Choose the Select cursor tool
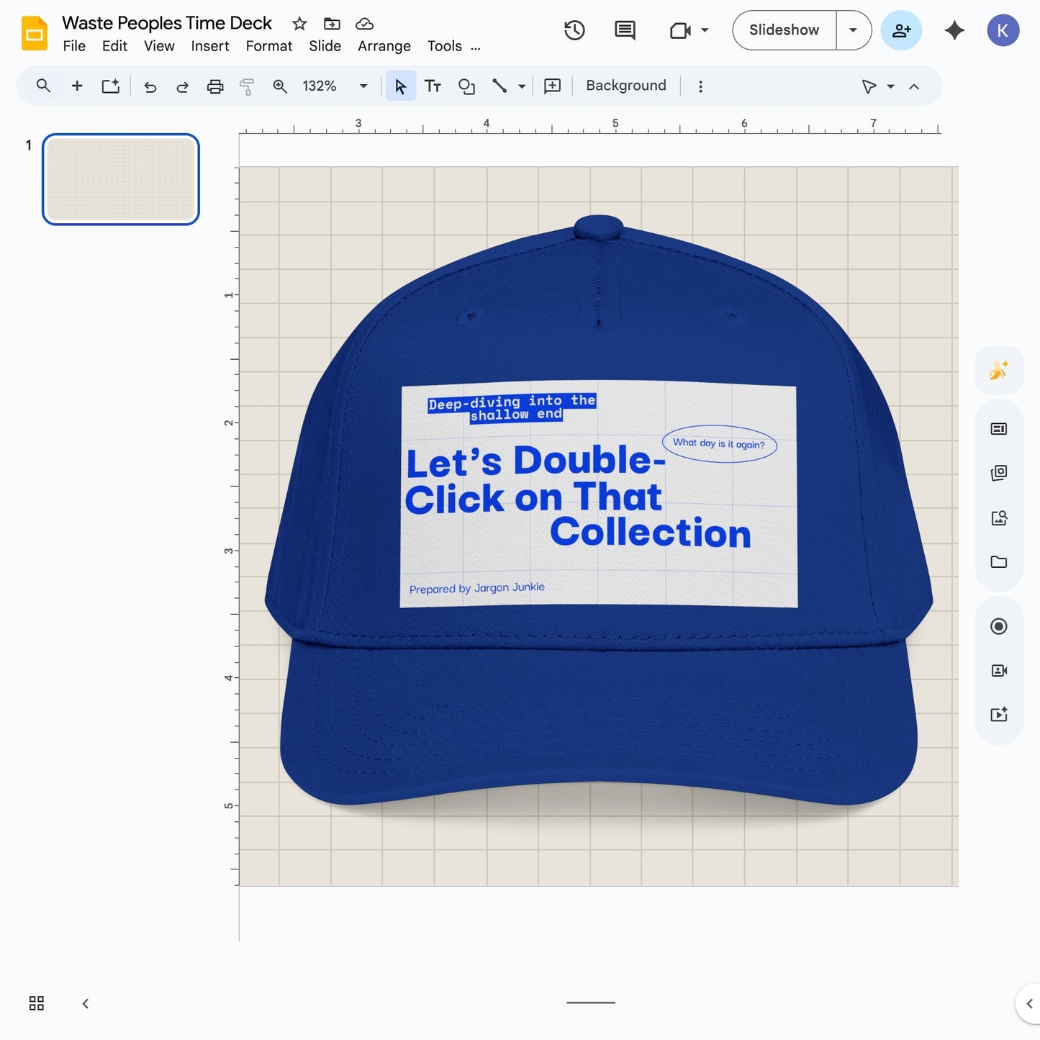The width and height of the screenshot is (1040, 1040). [401, 86]
